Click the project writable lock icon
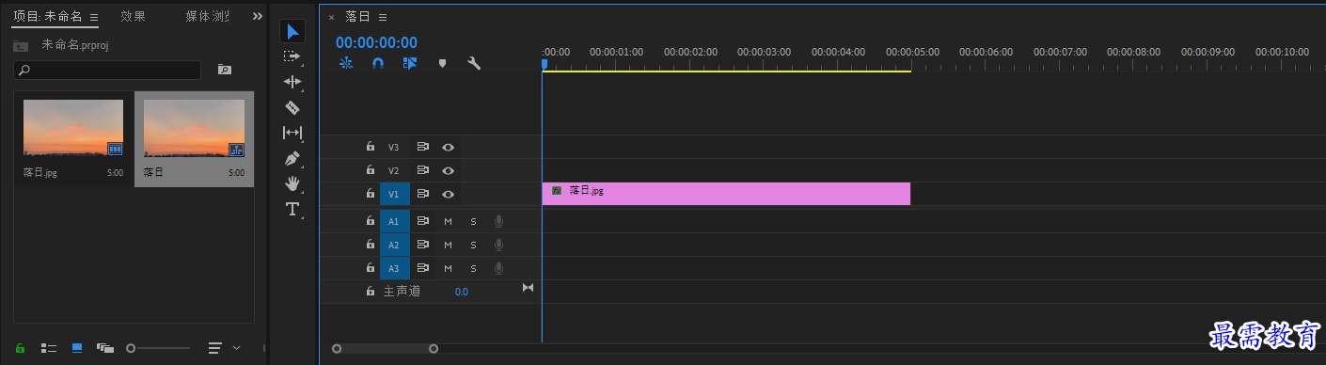This screenshot has height=365, width=1326. (x=21, y=348)
